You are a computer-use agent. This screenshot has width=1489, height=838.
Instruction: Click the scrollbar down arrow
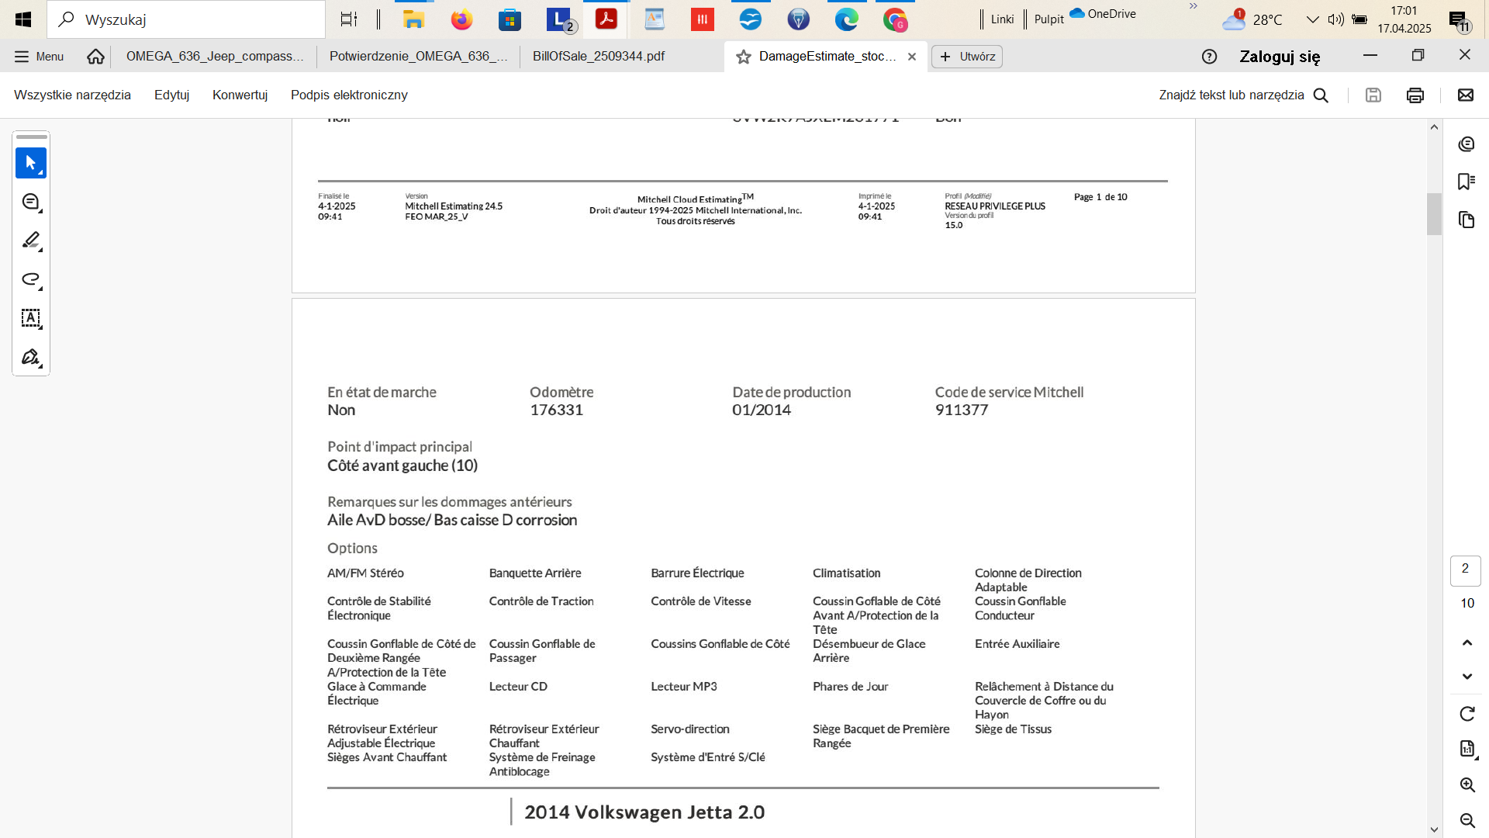1434,829
